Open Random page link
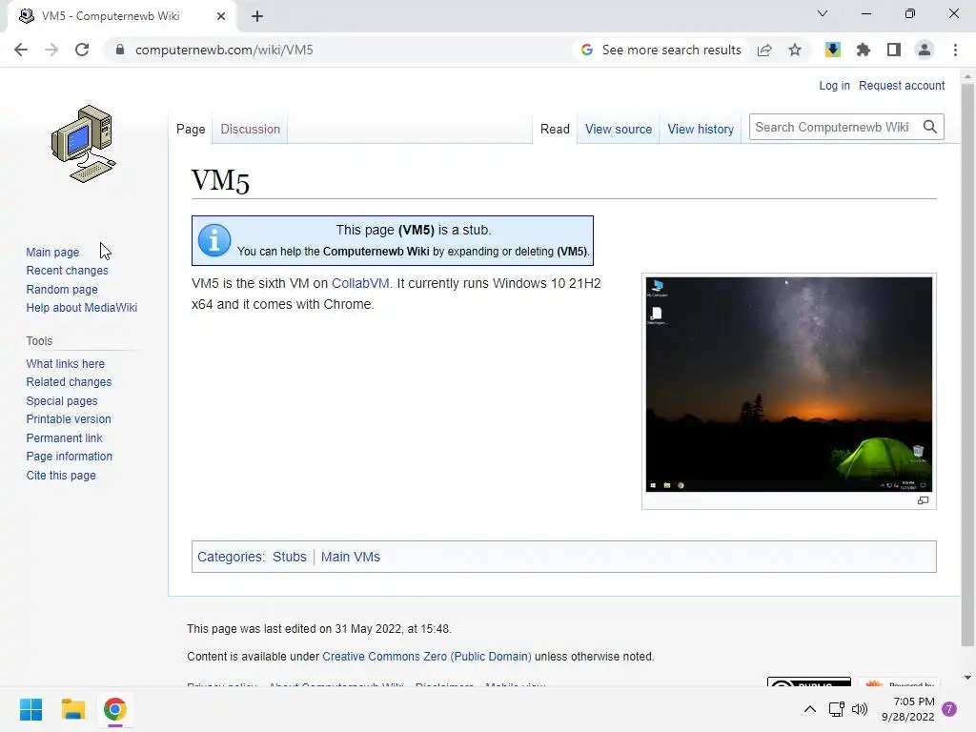 pyautogui.click(x=62, y=289)
